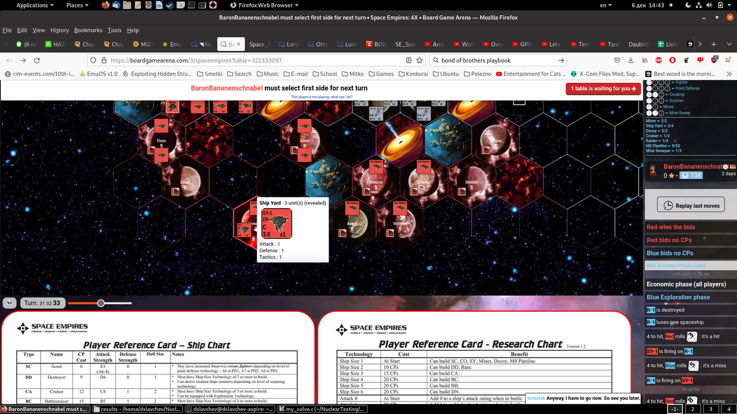Image resolution: width=737 pixels, height=414 pixels.
Task: Open the EmuOS v1.0 bookmark
Action: (98, 74)
